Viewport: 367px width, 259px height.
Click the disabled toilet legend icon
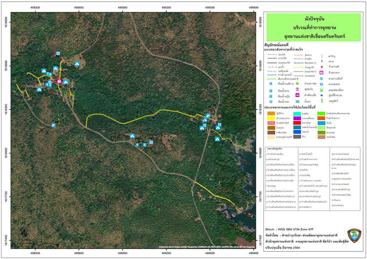coord(271,83)
